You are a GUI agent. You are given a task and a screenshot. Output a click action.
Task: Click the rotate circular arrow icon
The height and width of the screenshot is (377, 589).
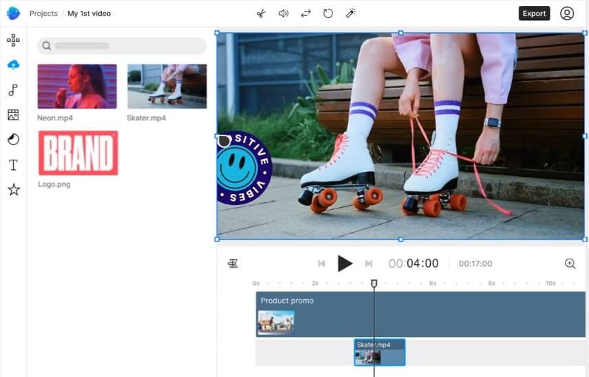click(328, 14)
